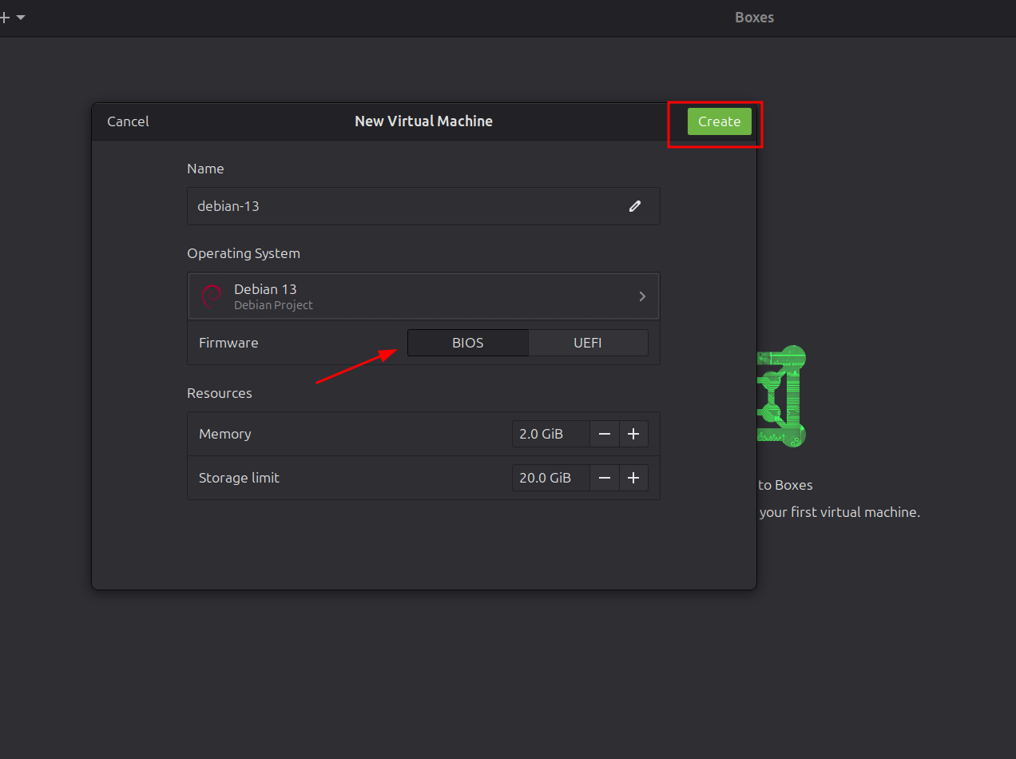This screenshot has height=759, width=1016.
Task: Increase Storage limit with plus button
Action: pyautogui.click(x=633, y=478)
